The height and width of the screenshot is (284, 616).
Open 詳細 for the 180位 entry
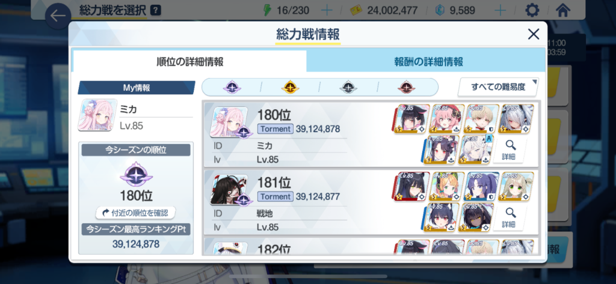coord(510,151)
